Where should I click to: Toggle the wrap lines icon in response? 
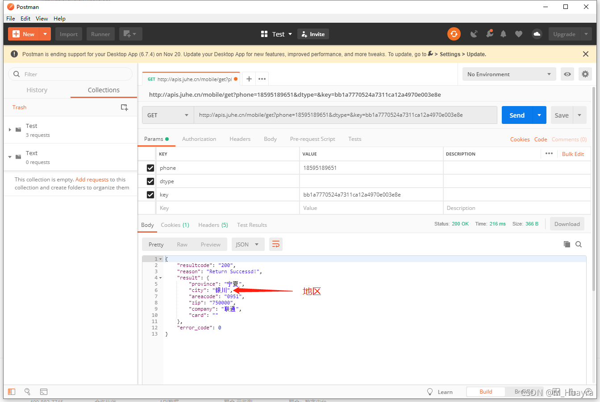[x=276, y=244]
